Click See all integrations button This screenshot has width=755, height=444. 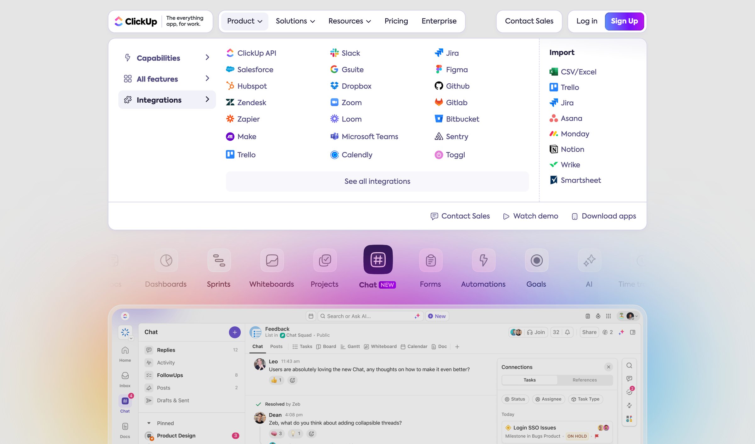[377, 181]
